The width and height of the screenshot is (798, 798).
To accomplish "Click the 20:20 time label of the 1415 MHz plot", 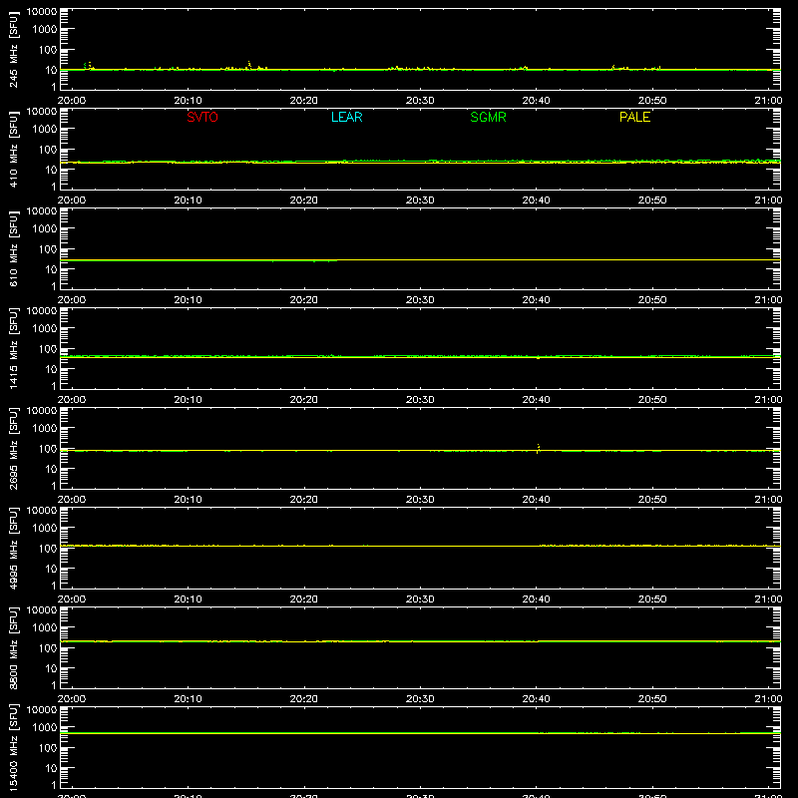I will (x=304, y=400).
